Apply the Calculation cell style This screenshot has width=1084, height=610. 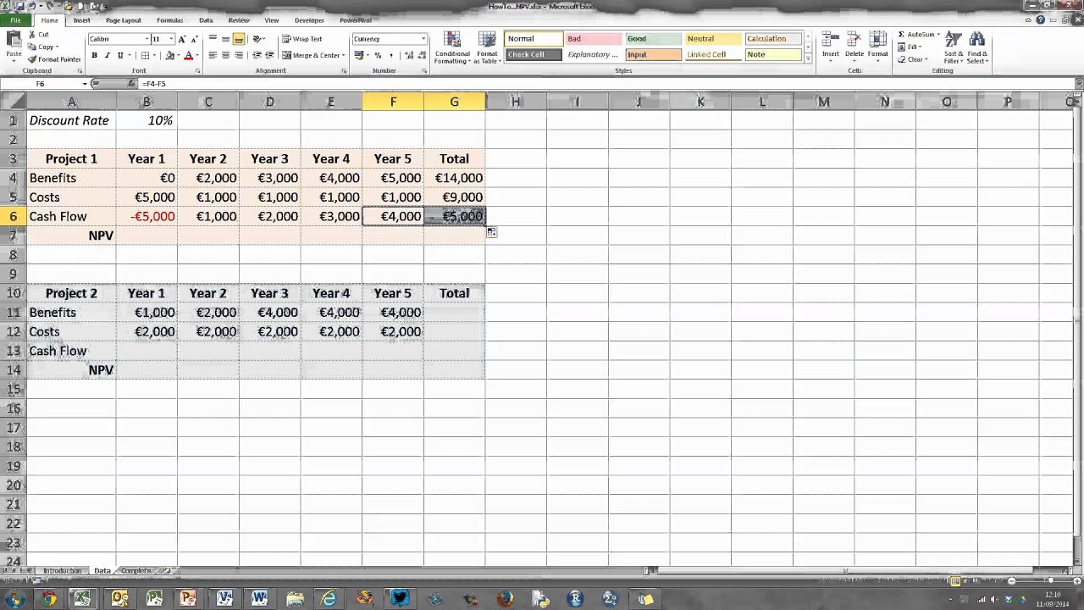[x=772, y=39]
